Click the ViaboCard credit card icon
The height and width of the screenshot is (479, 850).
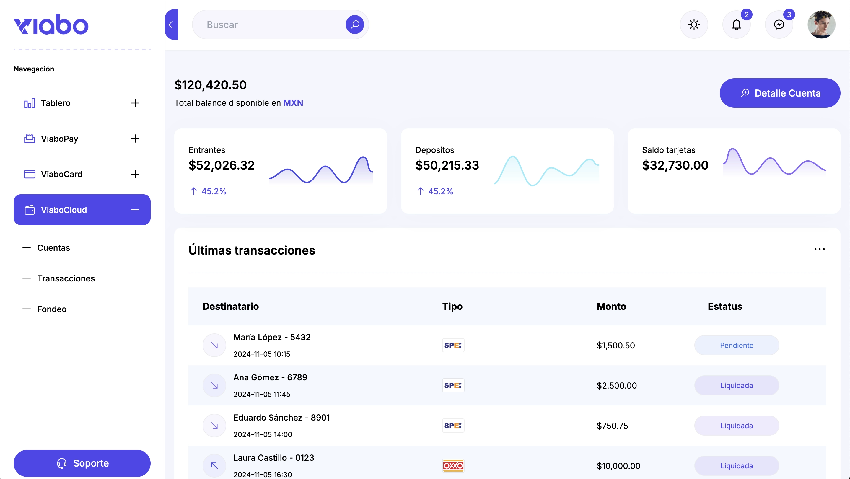click(29, 174)
